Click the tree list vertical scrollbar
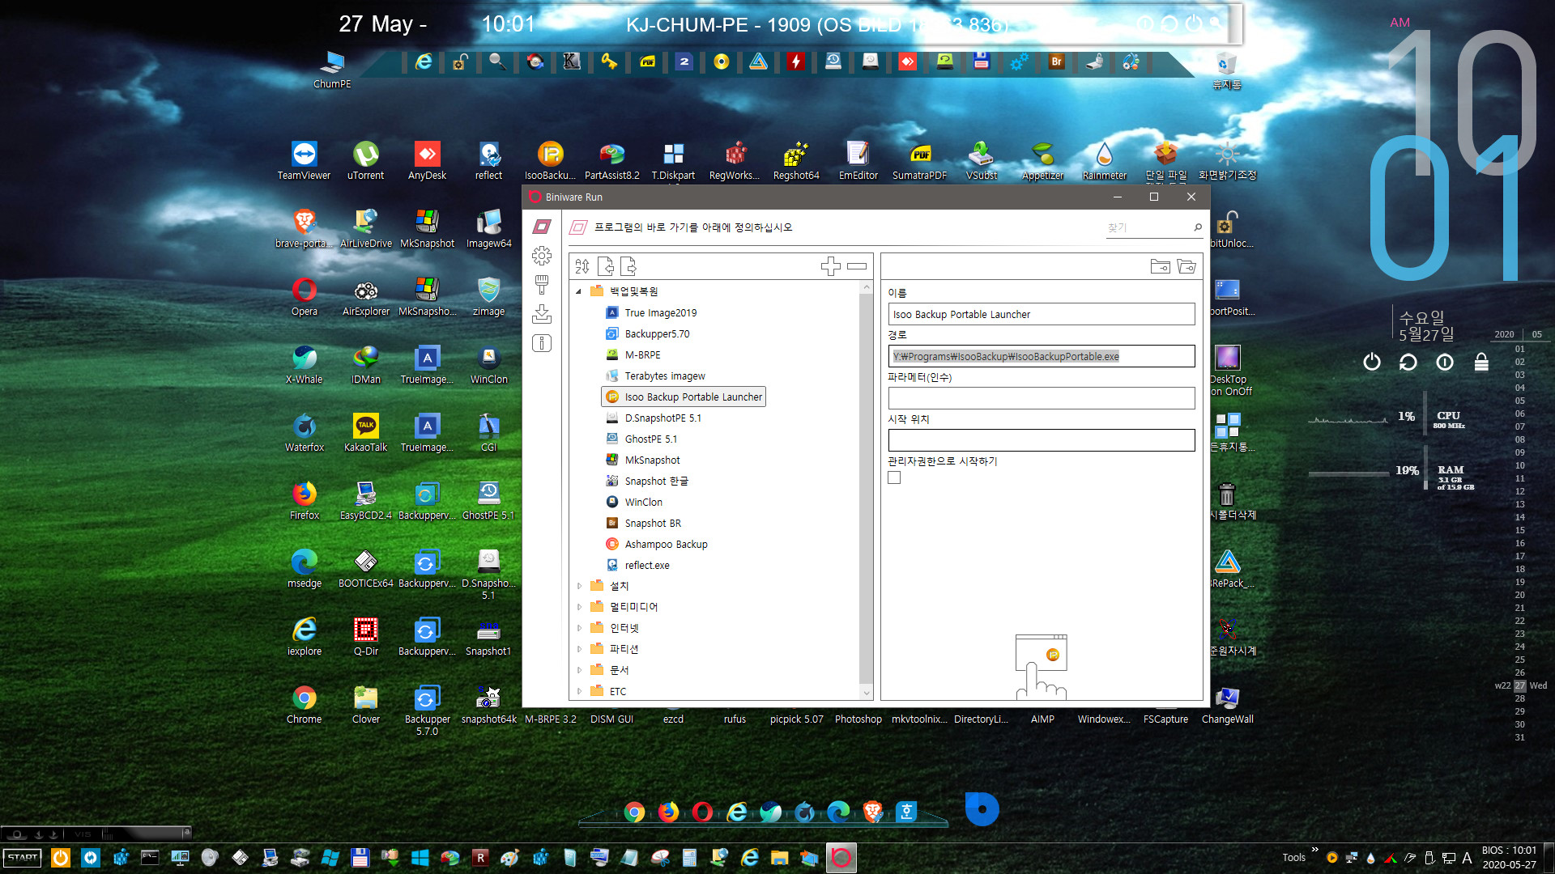This screenshot has width=1555, height=874. [x=867, y=490]
